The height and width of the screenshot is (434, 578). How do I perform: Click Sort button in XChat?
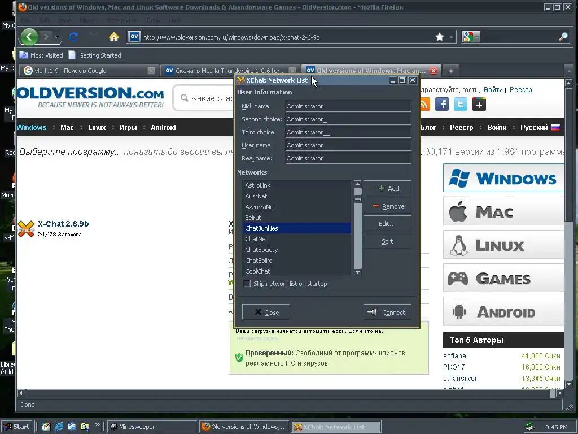pyautogui.click(x=387, y=241)
